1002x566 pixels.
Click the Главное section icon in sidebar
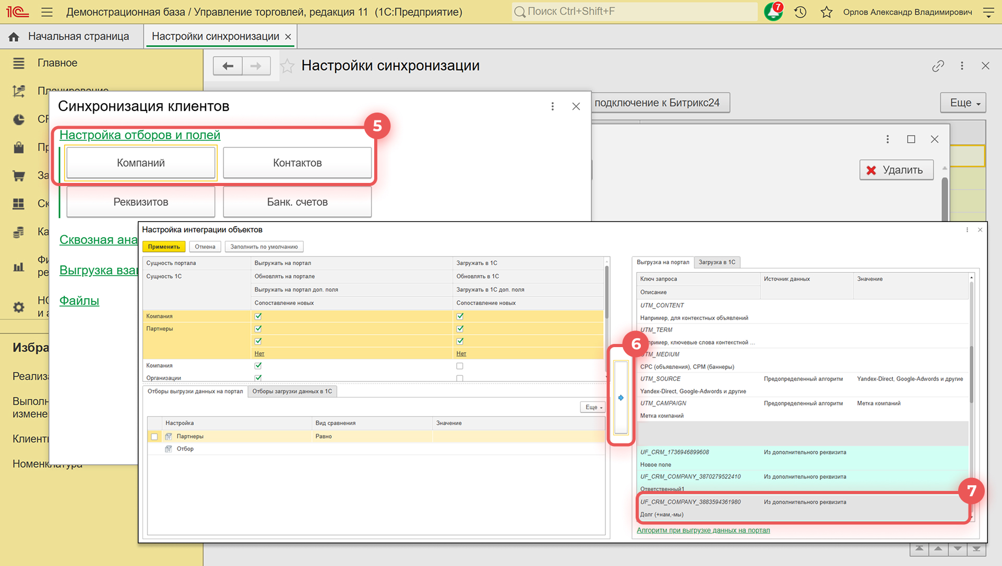[19, 63]
